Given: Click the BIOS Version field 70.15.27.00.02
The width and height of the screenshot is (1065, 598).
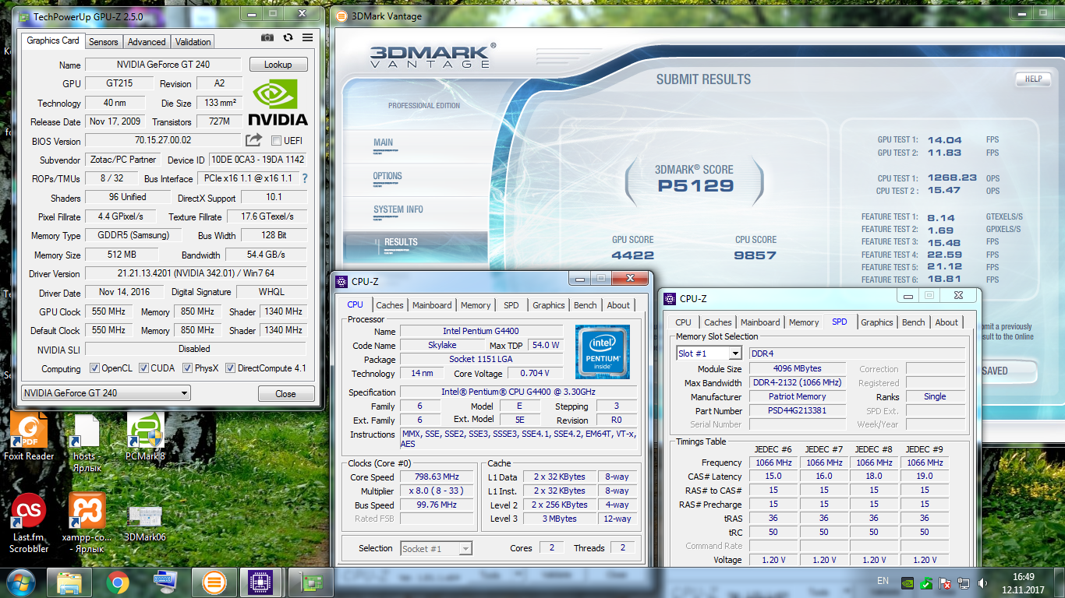Looking at the screenshot, I should tap(162, 141).
